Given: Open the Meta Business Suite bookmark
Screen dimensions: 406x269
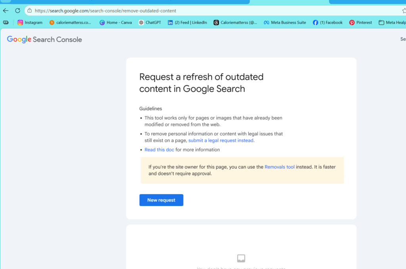Looking at the screenshot, I should [x=285, y=23].
